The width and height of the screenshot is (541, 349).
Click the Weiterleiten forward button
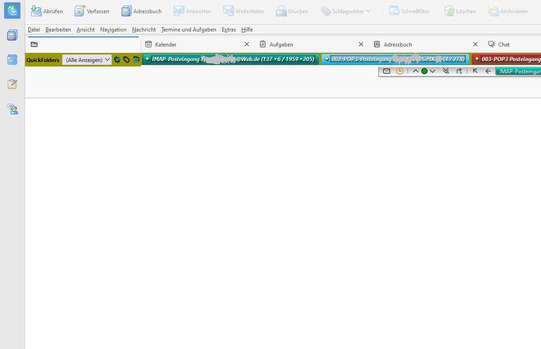click(x=243, y=11)
